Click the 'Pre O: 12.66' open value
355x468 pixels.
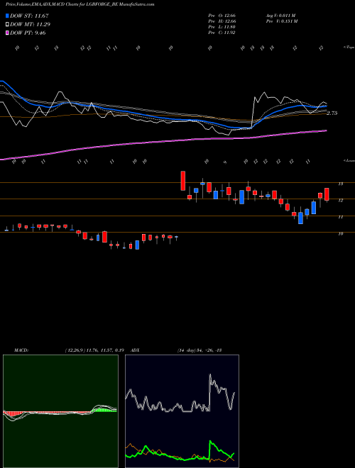click(222, 16)
